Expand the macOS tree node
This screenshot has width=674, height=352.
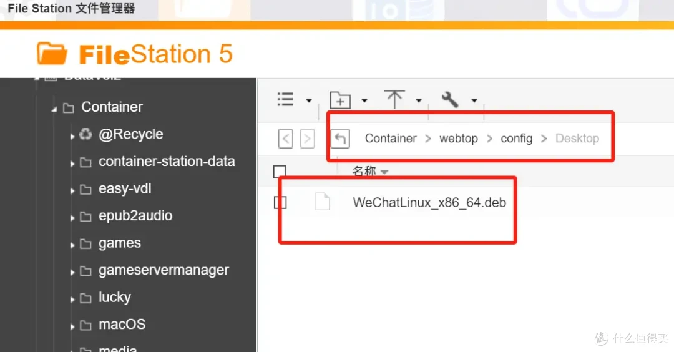72,326
